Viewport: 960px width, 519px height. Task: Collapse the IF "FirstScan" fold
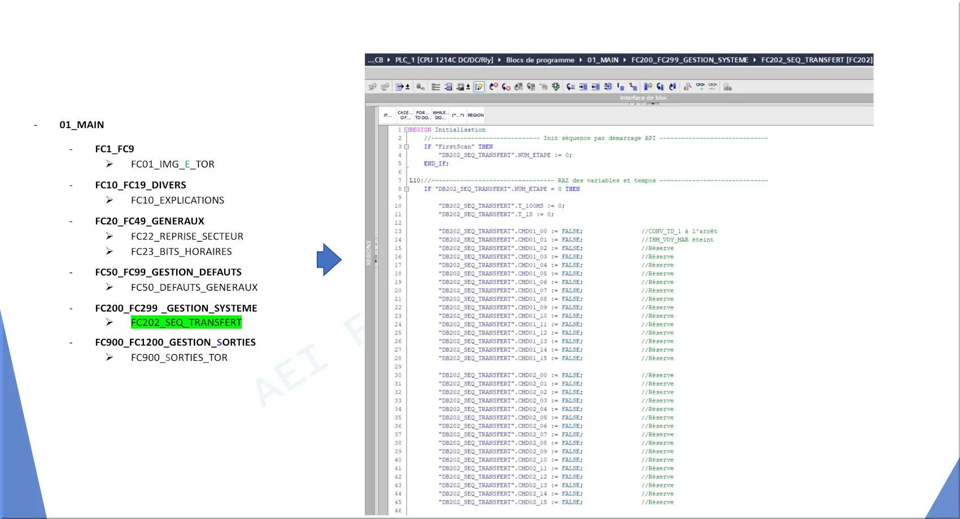406,147
